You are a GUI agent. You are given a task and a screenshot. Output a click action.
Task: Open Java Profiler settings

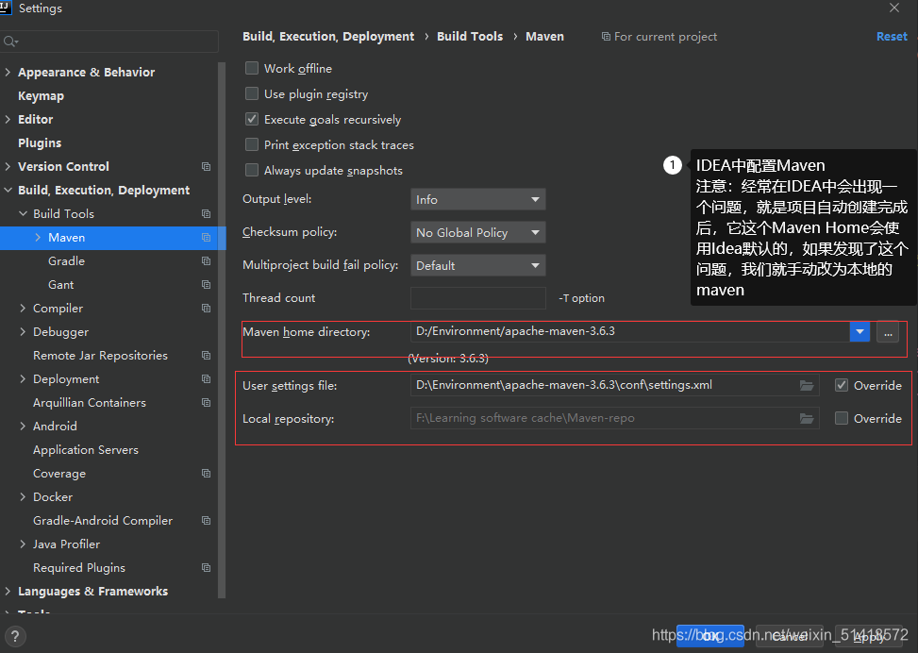[x=67, y=544]
